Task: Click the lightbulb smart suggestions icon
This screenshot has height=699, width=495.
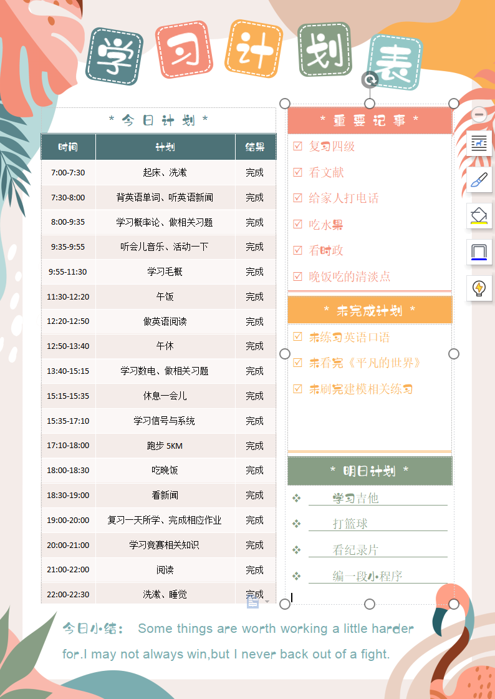Action: tap(479, 288)
